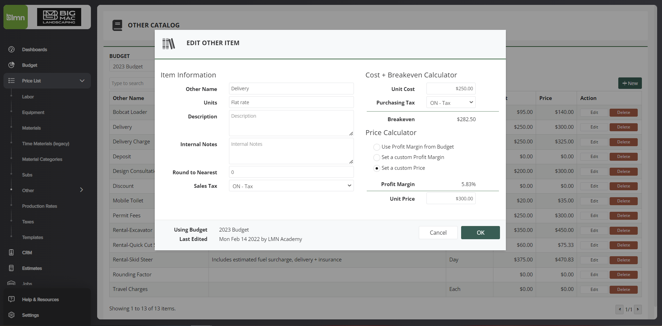Screen dimensions: 662x326
Task: Open Time Materials (legacy) menu item
Action: [45, 143]
